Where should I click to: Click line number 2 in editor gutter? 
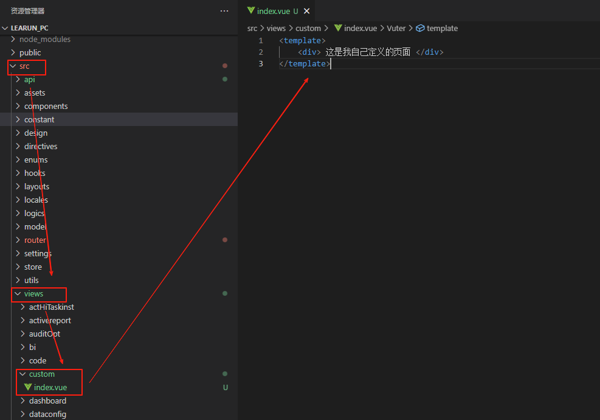[261, 52]
